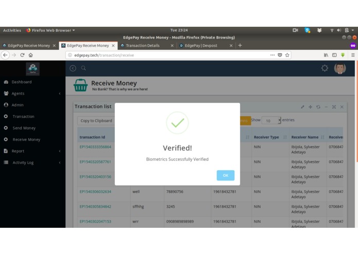Click the search magnifier icon in the header
The height and width of the screenshot is (254, 358).
[83, 68]
